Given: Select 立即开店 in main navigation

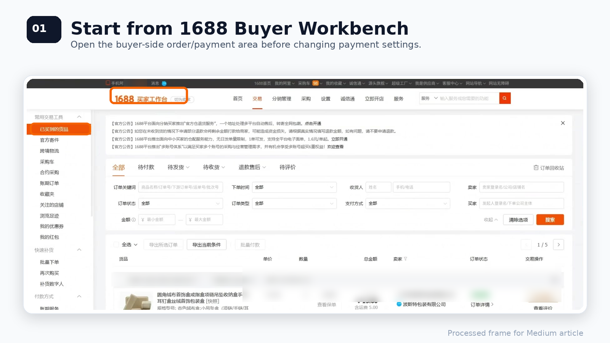Looking at the screenshot, I should (374, 99).
